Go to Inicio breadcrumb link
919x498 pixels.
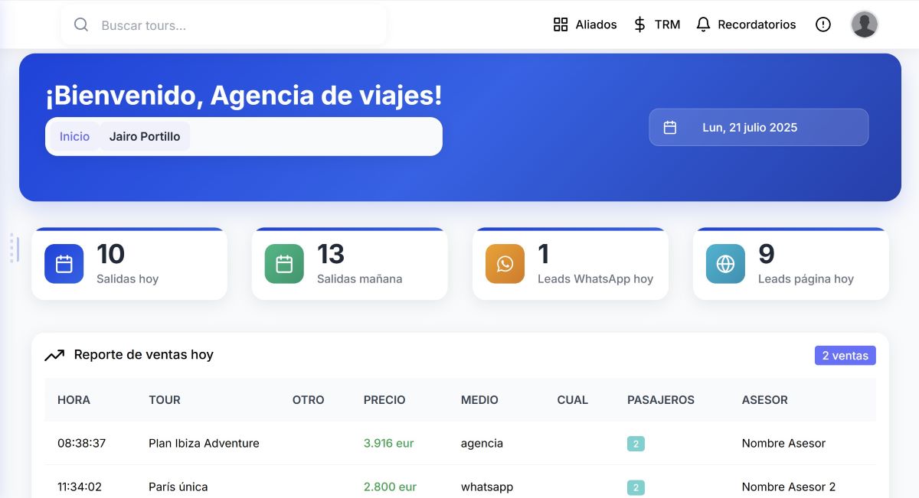tap(74, 136)
